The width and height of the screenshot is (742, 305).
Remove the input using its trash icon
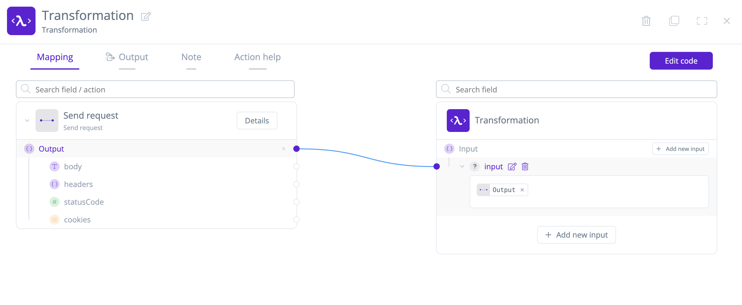525,166
